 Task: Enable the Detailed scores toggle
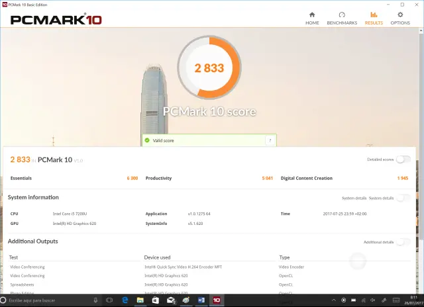[403, 159]
